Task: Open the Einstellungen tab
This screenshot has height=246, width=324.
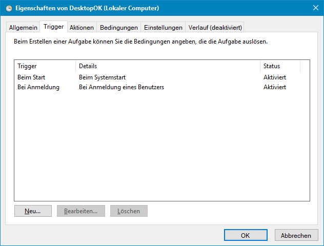Action: pos(163,27)
